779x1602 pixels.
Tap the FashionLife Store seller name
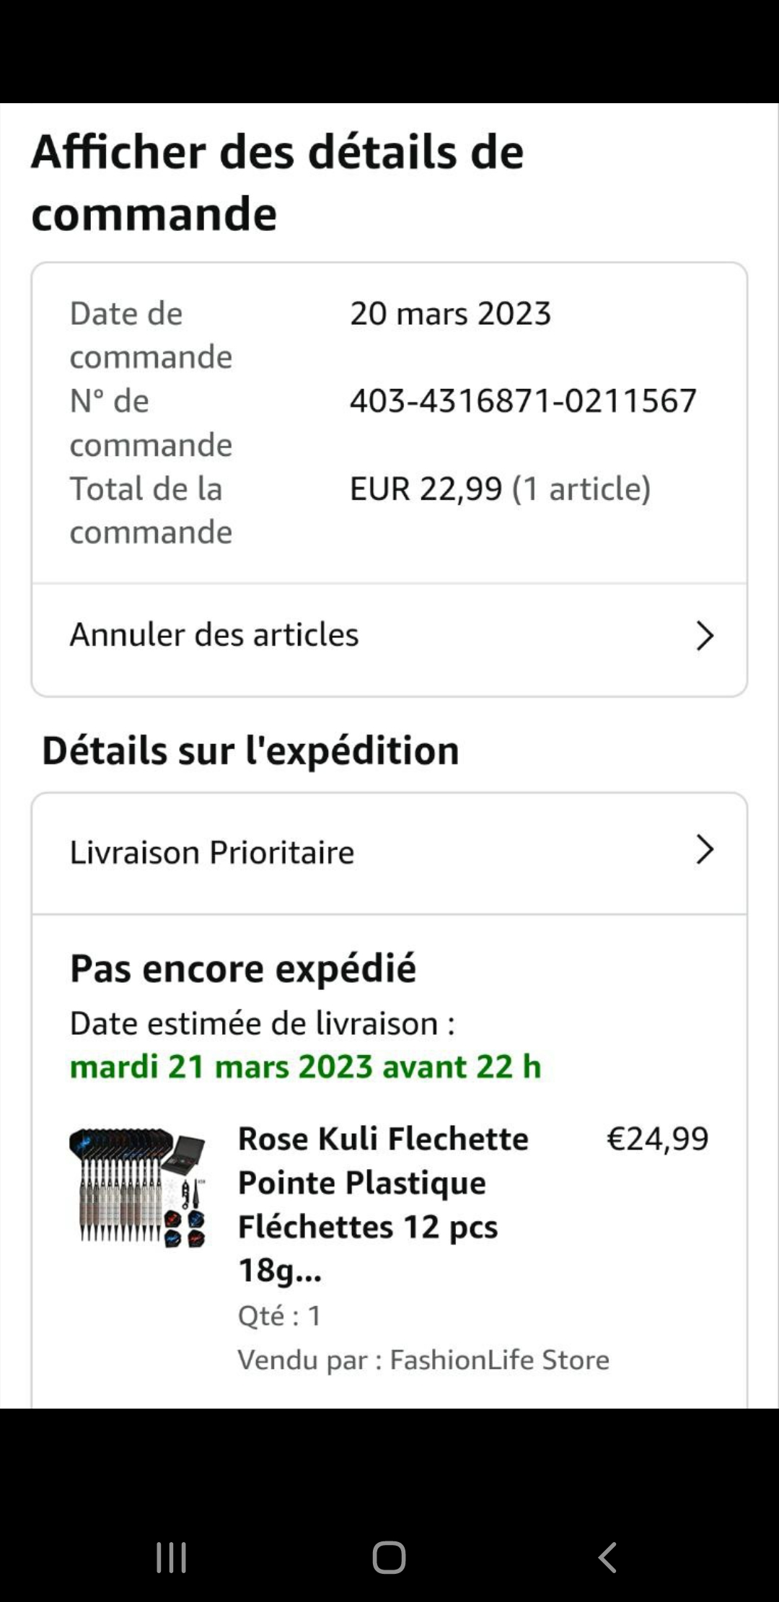coord(499,1360)
